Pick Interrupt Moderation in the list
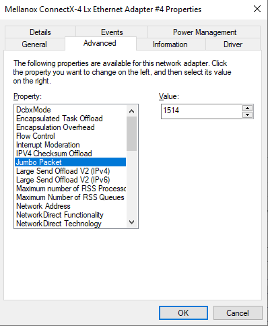The height and width of the screenshot is (326, 268). (x=70, y=145)
